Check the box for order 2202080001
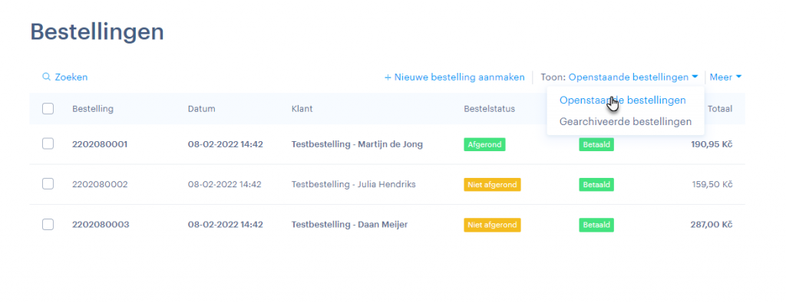This screenshot has width=786, height=303. click(x=48, y=144)
